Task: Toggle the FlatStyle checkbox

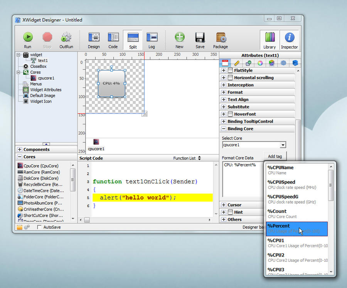Action: tap(230, 70)
